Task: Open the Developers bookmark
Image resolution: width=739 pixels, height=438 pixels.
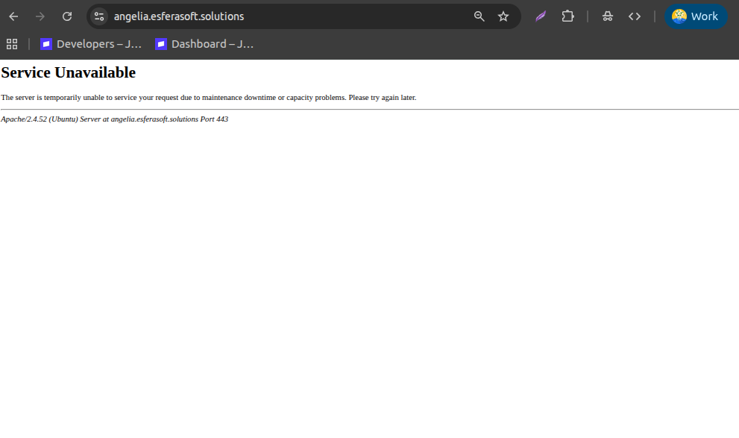Action: [91, 44]
